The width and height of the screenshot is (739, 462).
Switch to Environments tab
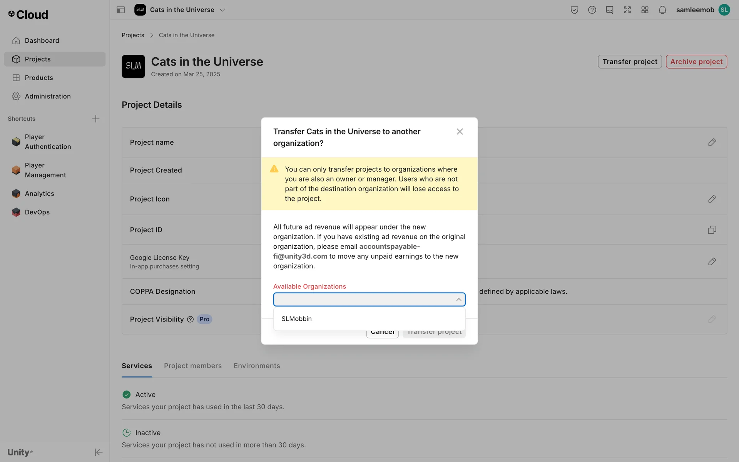pyautogui.click(x=257, y=366)
